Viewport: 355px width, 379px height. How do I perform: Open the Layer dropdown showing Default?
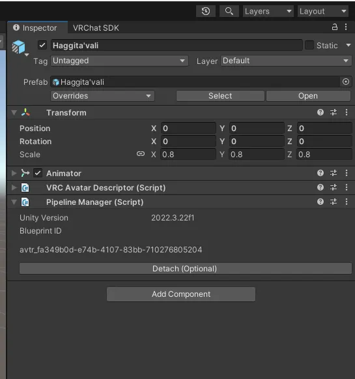pos(286,61)
